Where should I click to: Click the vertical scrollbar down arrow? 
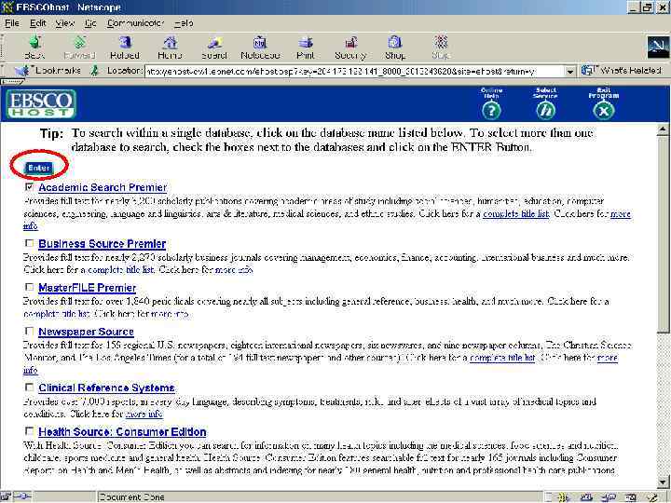663,482
